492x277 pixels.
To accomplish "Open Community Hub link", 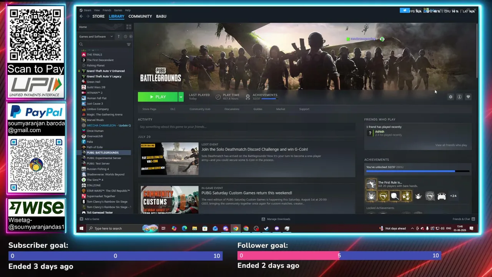I will 200,109.
